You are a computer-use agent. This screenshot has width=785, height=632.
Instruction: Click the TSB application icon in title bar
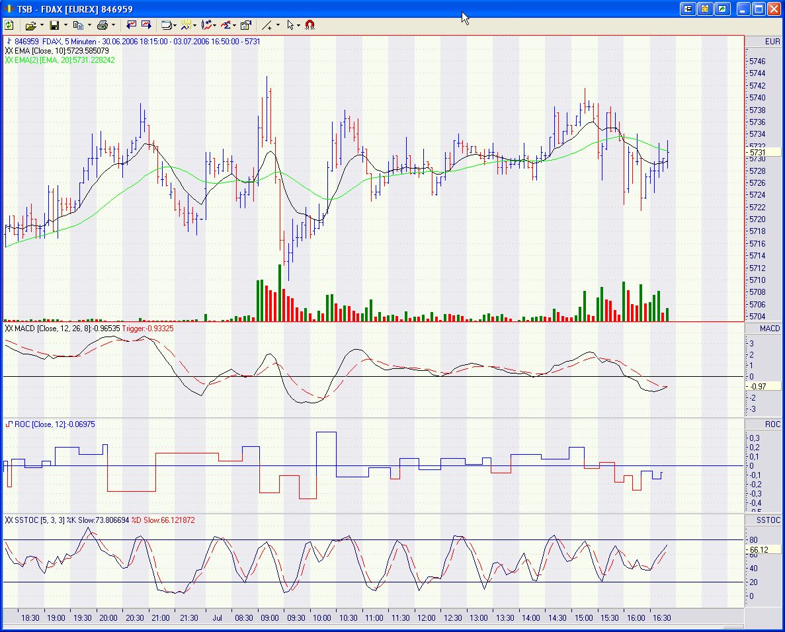(9, 9)
